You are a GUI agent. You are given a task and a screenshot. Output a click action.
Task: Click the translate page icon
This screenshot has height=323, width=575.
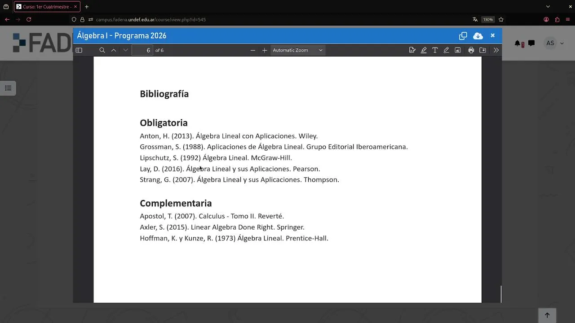[x=475, y=20]
